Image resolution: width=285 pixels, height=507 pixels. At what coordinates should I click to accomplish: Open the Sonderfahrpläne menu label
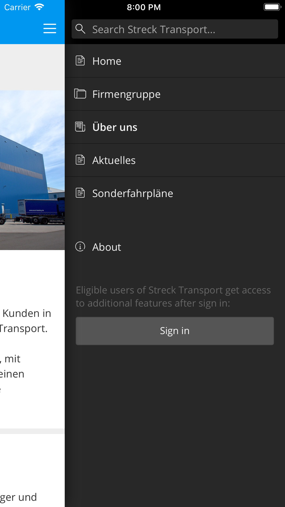[133, 193]
